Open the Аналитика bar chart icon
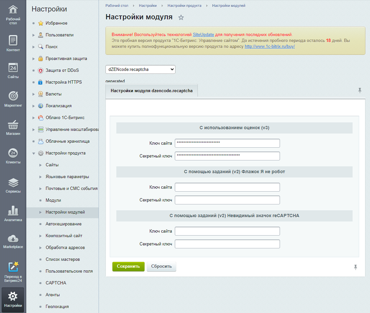Image resolution: width=370 pixels, height=313 pixels. [13, 211]
